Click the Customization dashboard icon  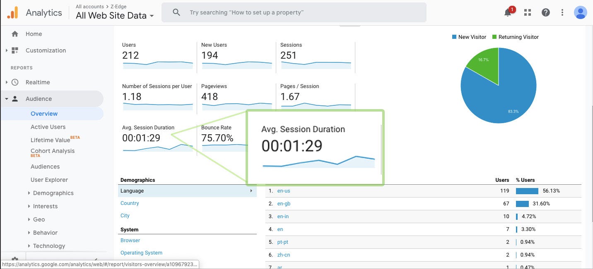click(x=15, y=50)
